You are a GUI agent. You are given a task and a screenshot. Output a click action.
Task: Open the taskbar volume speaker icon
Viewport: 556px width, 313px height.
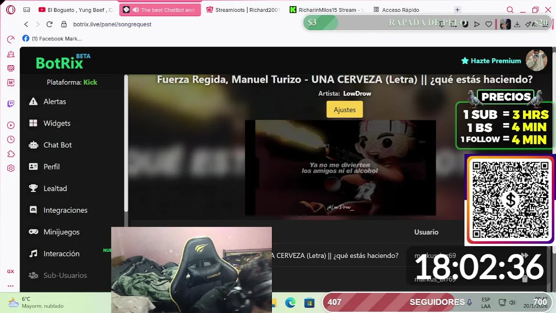tap(512, 303)
